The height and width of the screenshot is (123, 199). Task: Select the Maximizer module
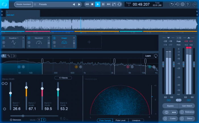click(39, 42)
